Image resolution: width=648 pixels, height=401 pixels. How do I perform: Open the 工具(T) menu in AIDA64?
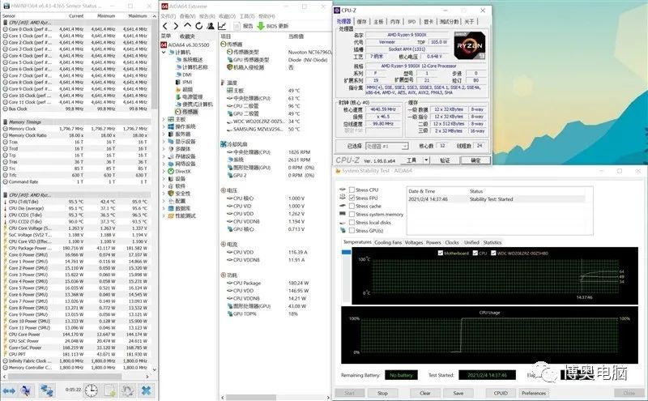(x=247, y=16)
